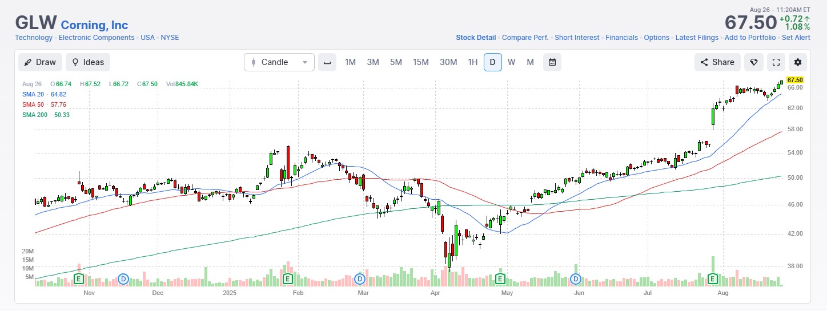Select the 1H interval
The image size is (827, 311).
coord(472,62)
